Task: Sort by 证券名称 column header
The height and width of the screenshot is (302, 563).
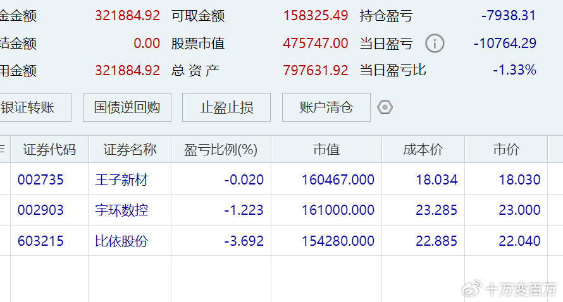Action: point(130,150)
